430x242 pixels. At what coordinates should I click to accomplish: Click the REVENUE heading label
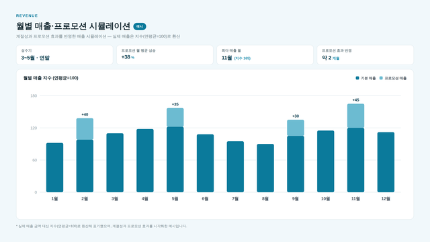[x=27, y=15]
